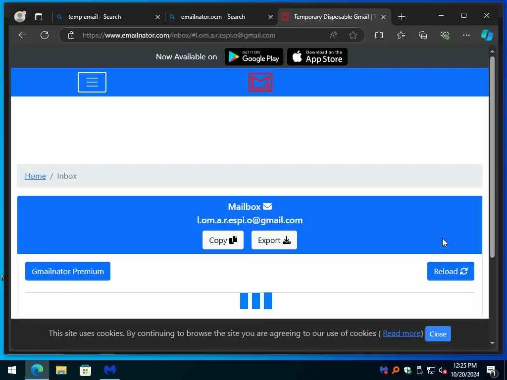Open Collections panel

click(x=423, y=35)
